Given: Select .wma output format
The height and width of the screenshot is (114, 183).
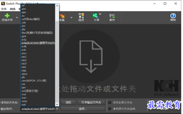Looking at the screenshot, I should click(38, 101).
